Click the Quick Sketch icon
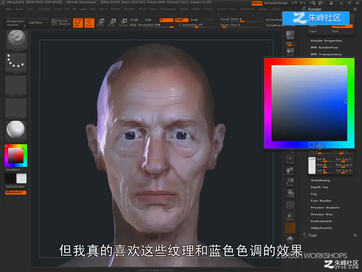Image resolution: width=362 pixels, height=272 pixels. (61, 22)
